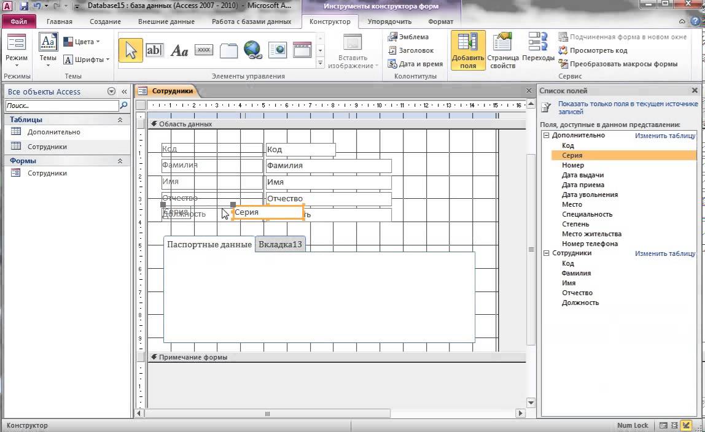Click Показать только поля в текущем источнике
This screenshot has height=432, width=705.
pyautogui.click(x=628, y=107)
